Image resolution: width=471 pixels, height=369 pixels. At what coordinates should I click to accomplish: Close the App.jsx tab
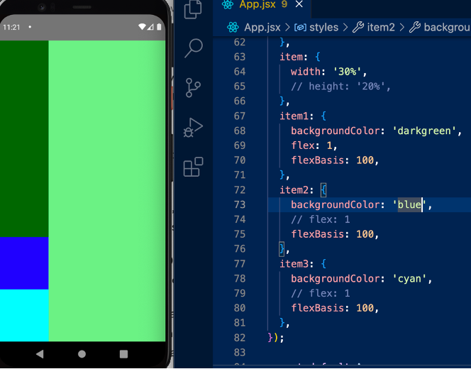click(x=299, y=4)
